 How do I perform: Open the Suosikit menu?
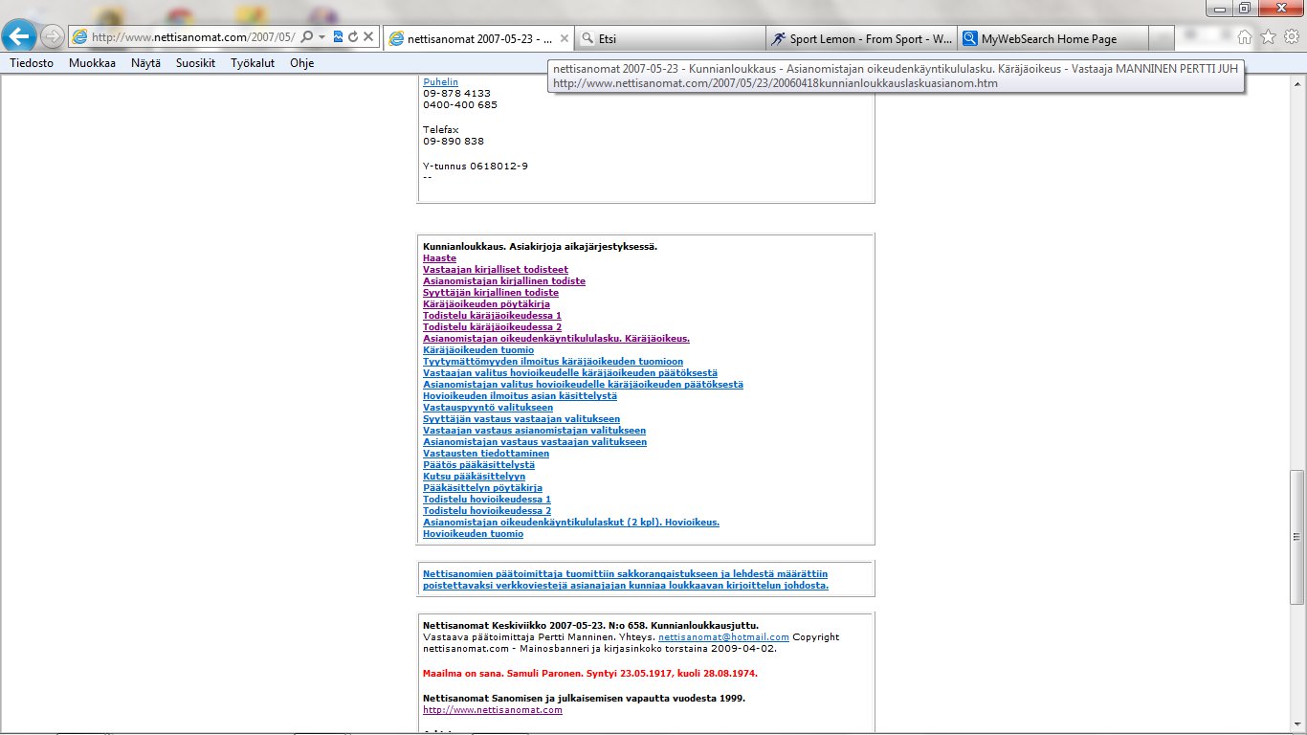pyautogui.click(x=195, y=63)
